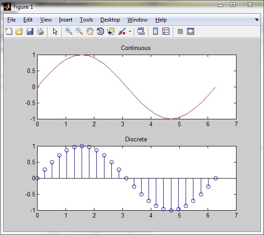This screenshot has width=264, height=235.
Task: Open the brush color dropdown arrow
Action: 130,31
